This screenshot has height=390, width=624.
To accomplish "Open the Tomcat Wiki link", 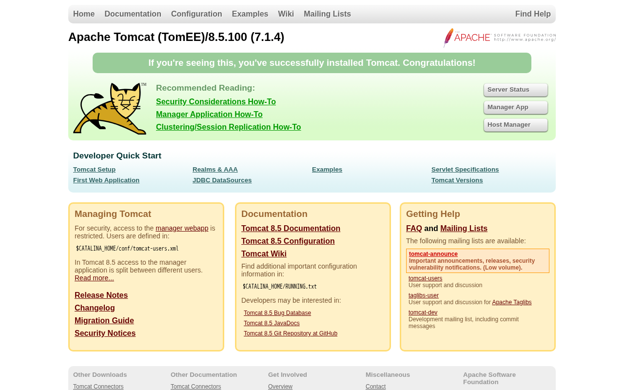I will click(264, 254).
